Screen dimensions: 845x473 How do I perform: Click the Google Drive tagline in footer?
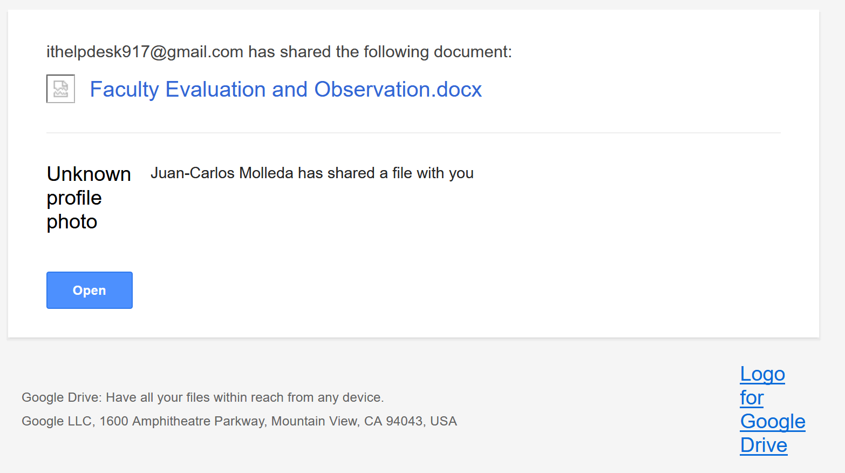click(x=202, y=398)
